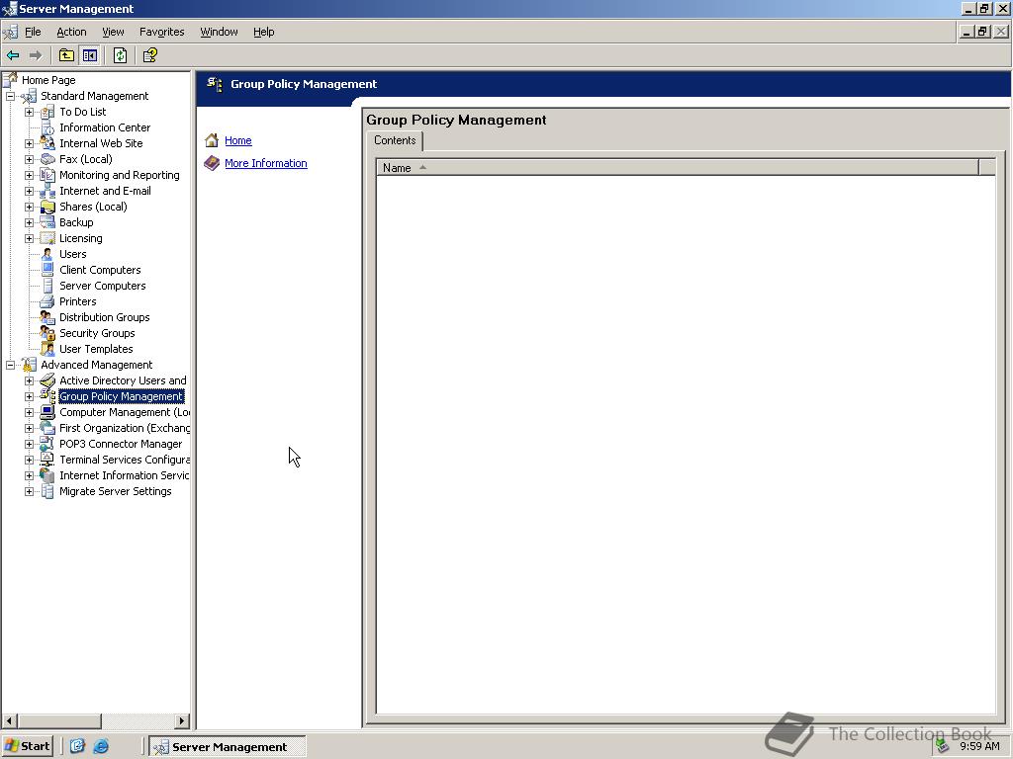Expand the Monitoring and Reporting node
The height and width of the screenshot is (759, 1013).
click(29, 175)
